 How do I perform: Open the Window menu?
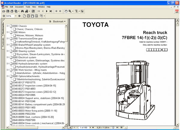pyautogui.click(x=41, y=7)
